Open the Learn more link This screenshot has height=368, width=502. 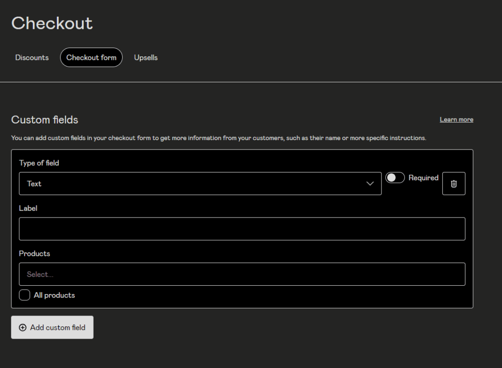tap(456, 120)
